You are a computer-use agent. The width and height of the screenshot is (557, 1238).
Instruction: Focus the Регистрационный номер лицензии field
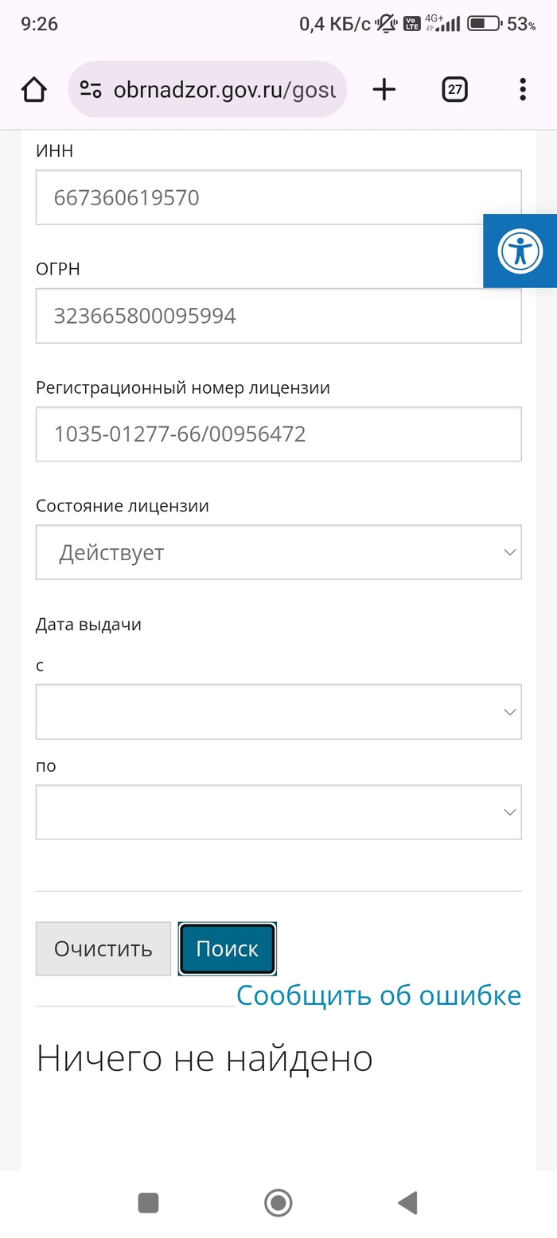coord(278,434)
